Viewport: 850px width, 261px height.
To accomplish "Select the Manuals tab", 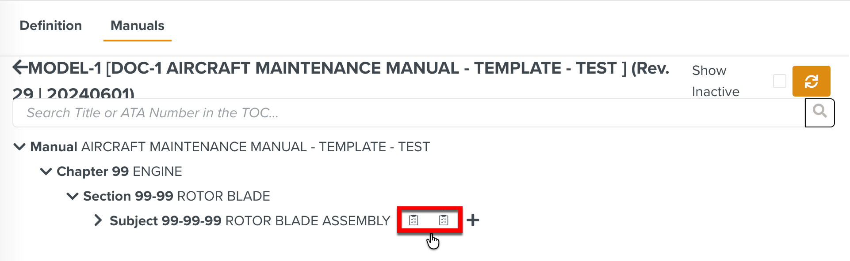I will tap(137, 26).
